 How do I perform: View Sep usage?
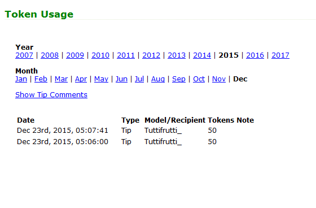(179, 79)
